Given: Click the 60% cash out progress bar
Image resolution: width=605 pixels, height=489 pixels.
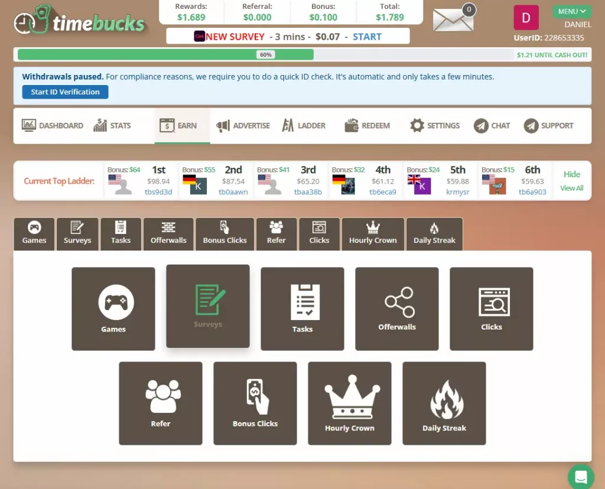Looking at the screenshot, I should coord(265,54).
